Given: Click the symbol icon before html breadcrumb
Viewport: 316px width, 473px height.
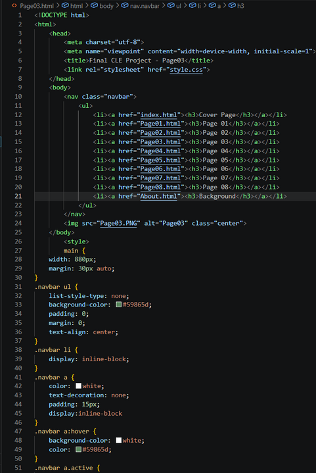Looking at the screenshot, I should point(65,5).
